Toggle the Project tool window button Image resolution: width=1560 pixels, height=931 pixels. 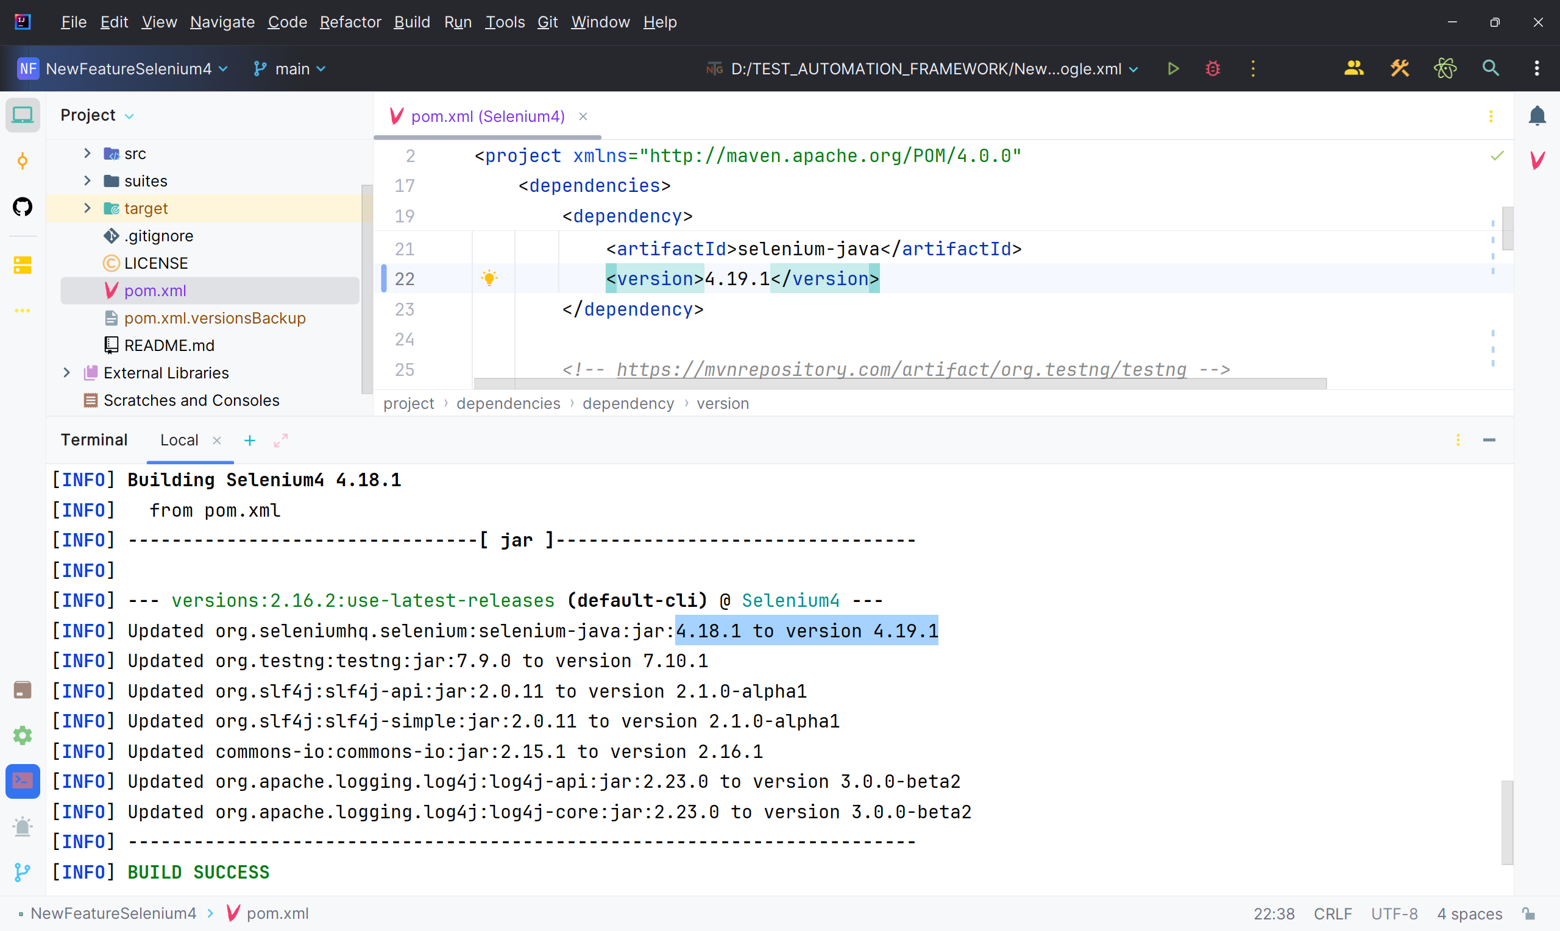pyautogui.click(x=23, y=115)
